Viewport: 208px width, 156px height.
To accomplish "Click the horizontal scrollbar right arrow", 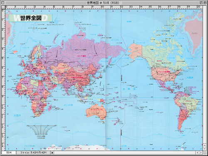I will click(x=201, y=153).
